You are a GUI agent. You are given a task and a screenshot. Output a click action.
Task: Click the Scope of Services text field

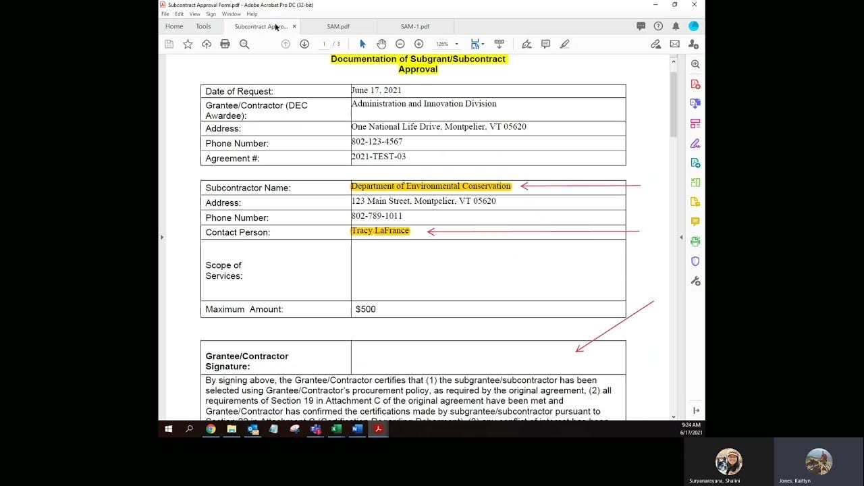[488, 270]
